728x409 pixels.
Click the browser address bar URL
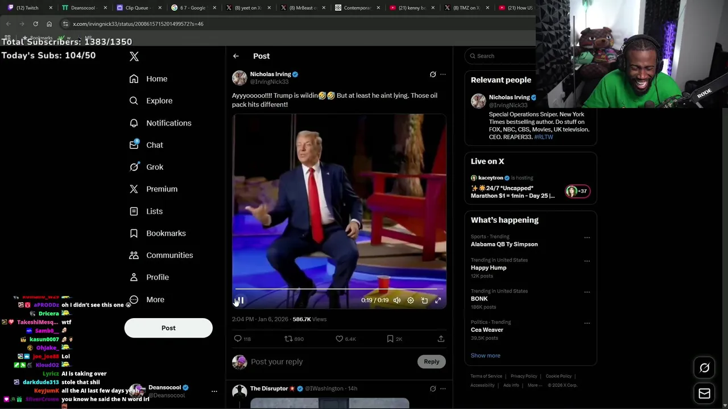coord(138,24)
